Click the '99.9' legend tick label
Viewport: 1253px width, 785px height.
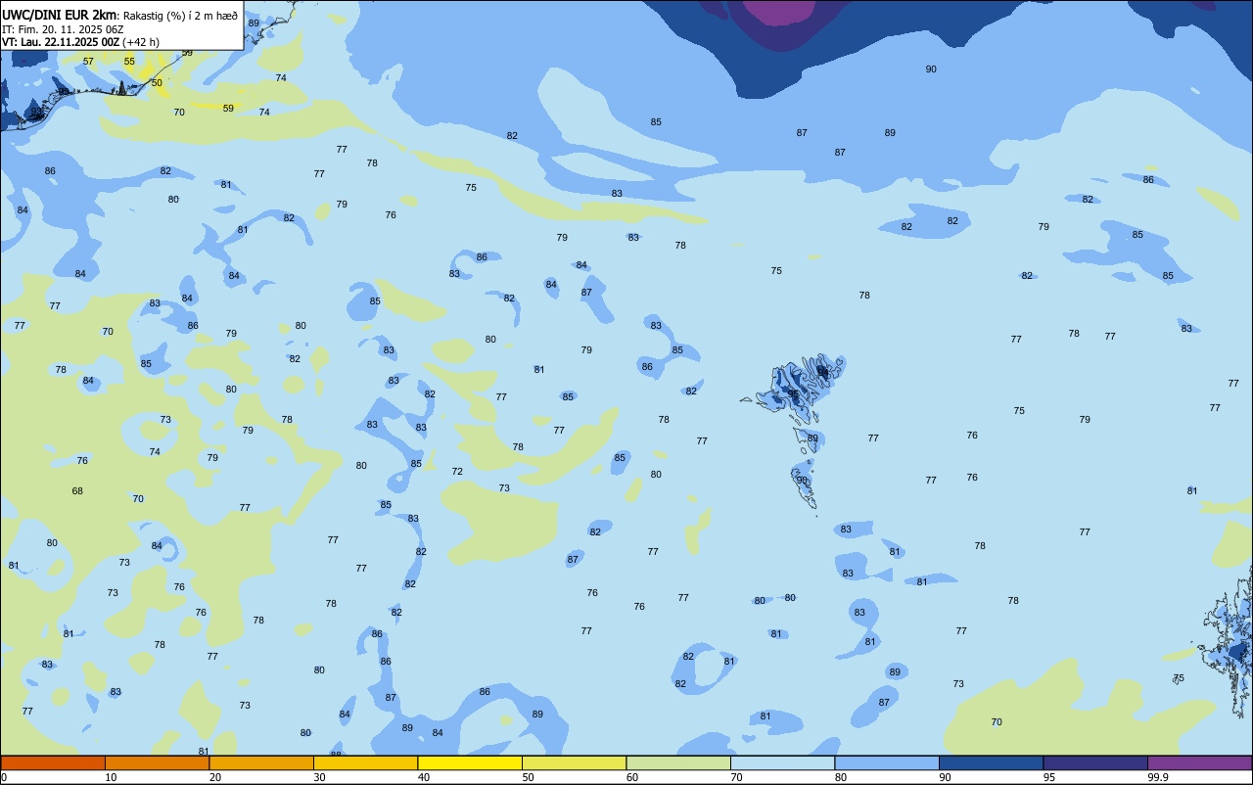pyautogui.click(x=1158, y=777)
